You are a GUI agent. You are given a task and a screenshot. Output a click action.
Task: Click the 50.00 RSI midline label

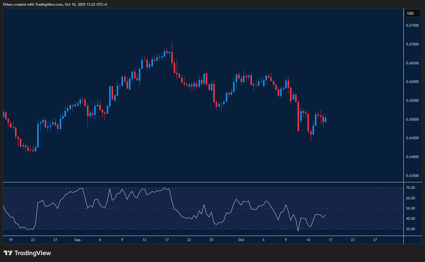[411, 208]
